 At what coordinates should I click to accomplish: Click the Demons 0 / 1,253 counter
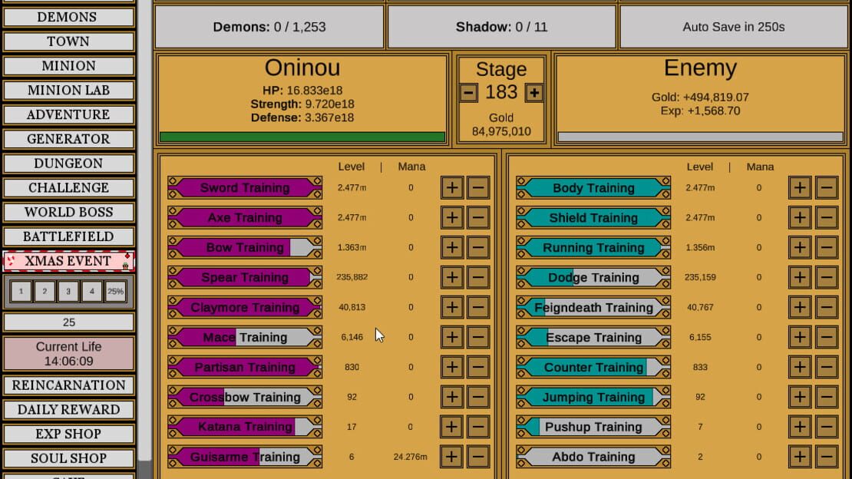tap(269, 27)
